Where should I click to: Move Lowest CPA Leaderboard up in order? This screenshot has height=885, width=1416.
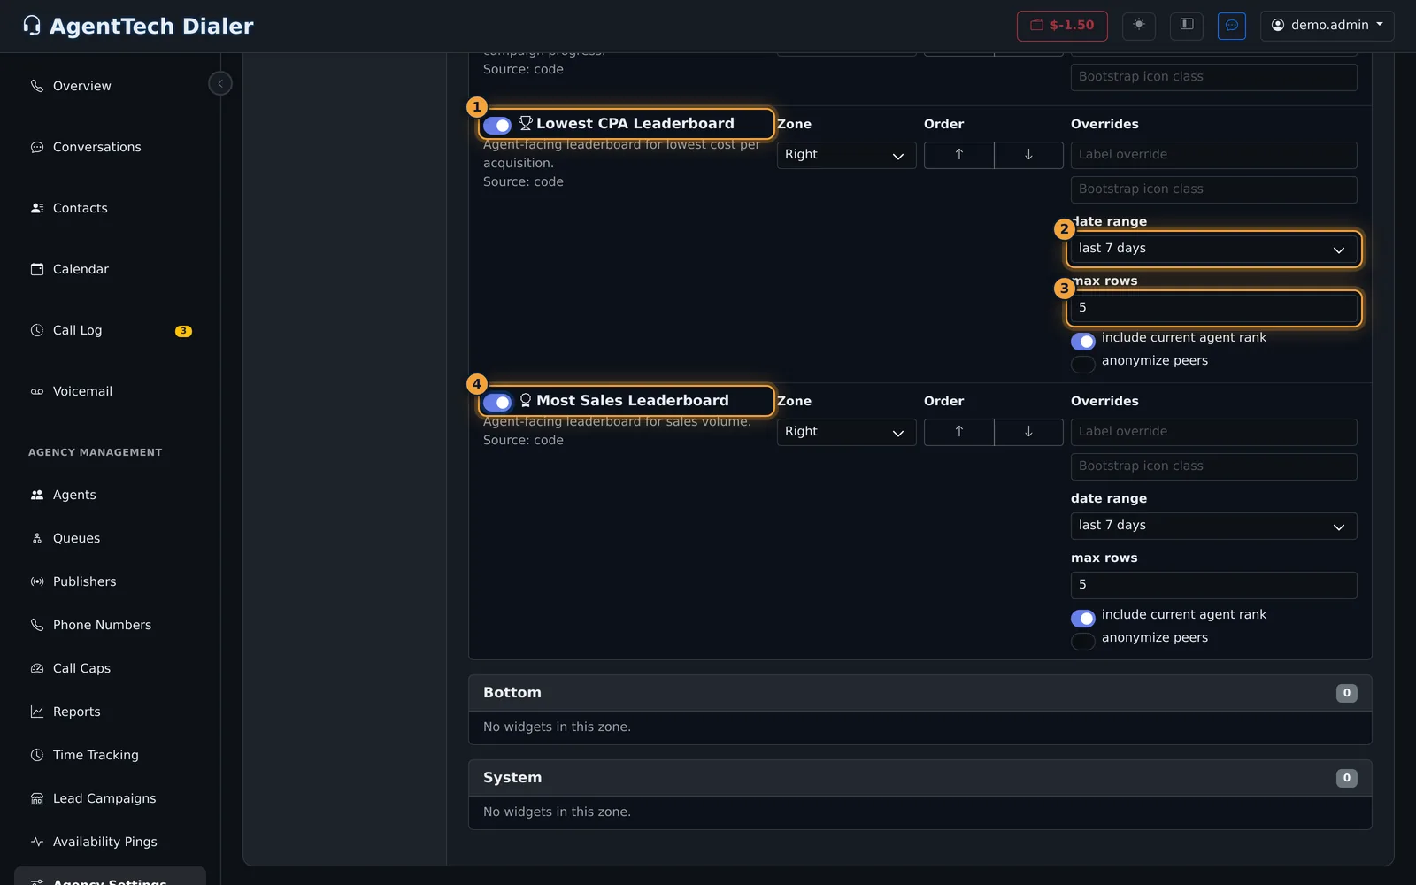pos(958,155)
